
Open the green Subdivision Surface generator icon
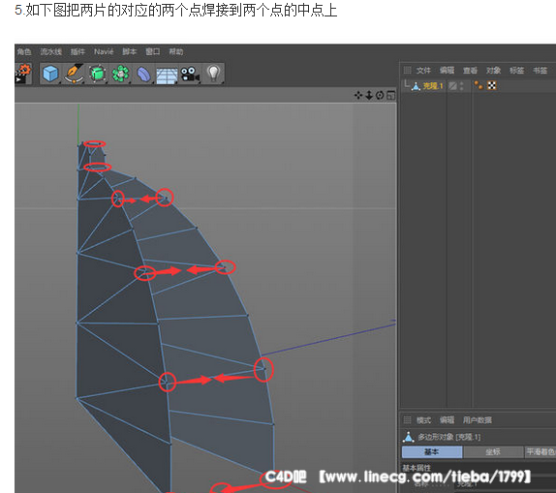pos(97,74)
